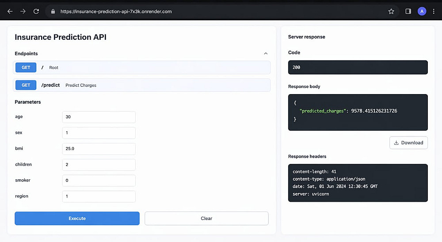Click the sex parameter input field
Image resolution: width=442 pixels, height=242 pixels.
[99, 133]
